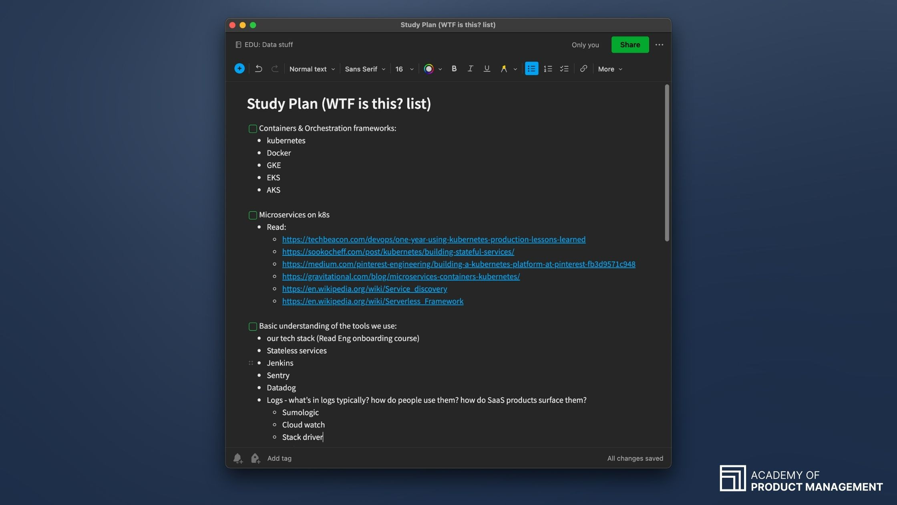Image resolution: width=897 pixels, height=505 pixels.
Task: Add a reminder with the bell icon
Action: (x=238, y=458)
